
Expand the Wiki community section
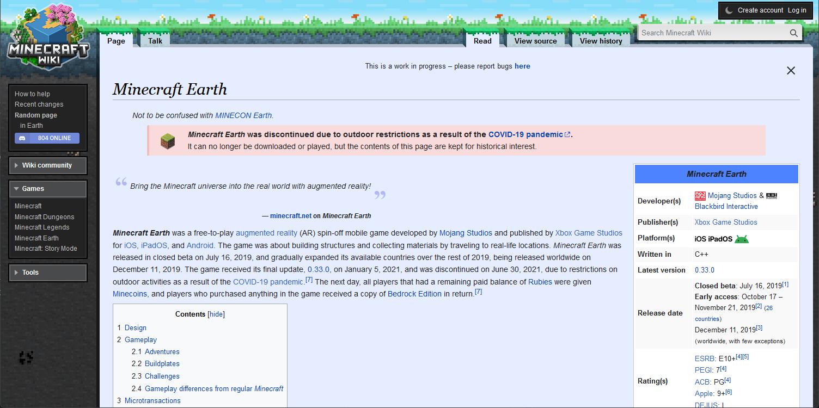(48, 165)
